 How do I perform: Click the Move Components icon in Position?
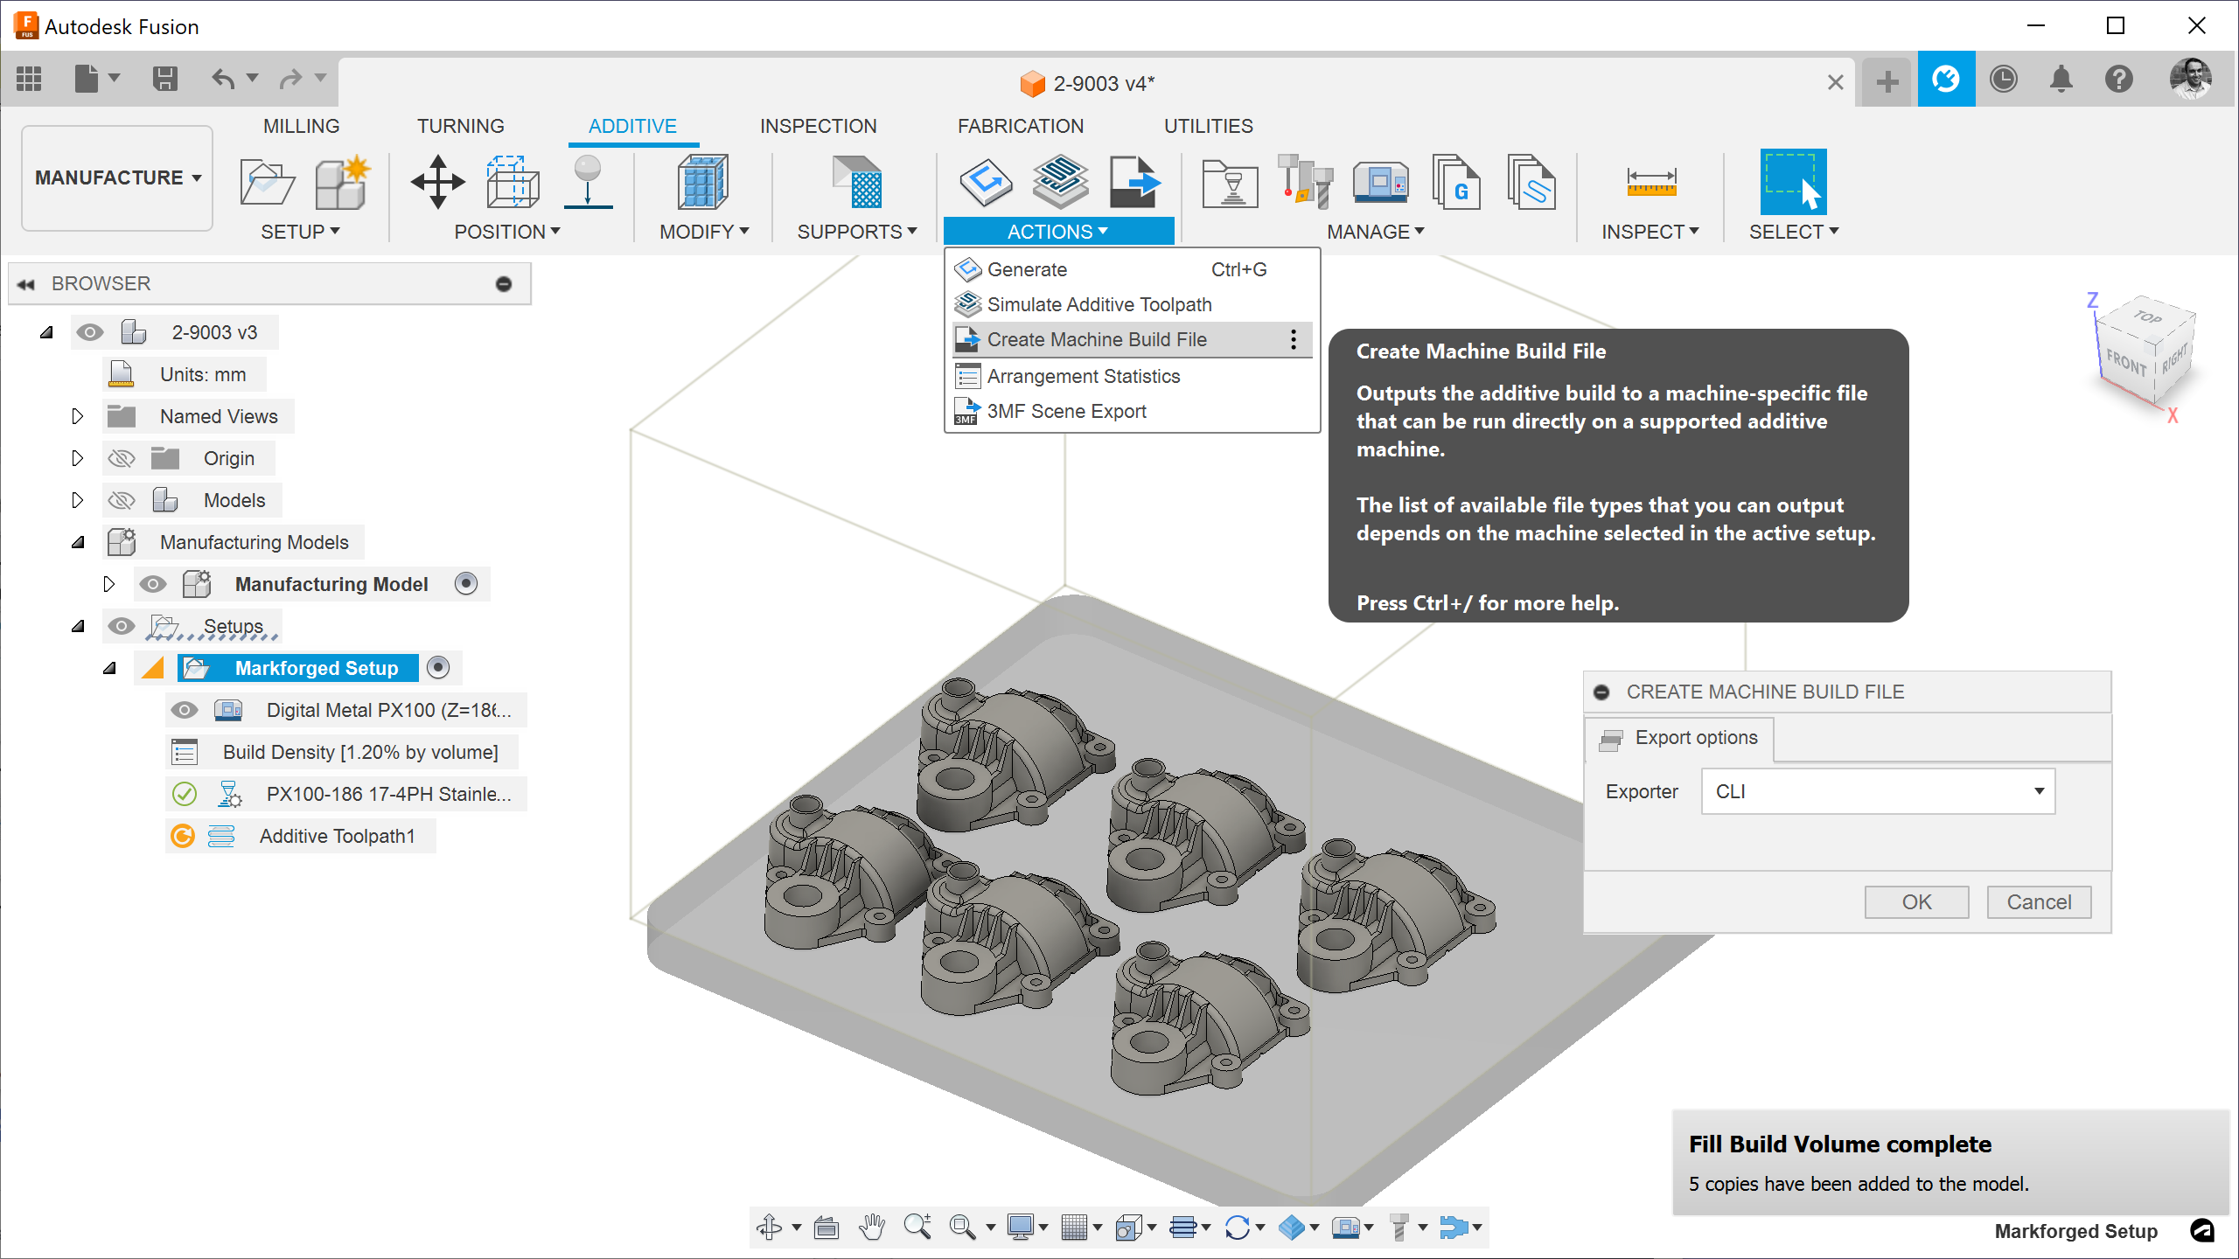tap(437, 182)
